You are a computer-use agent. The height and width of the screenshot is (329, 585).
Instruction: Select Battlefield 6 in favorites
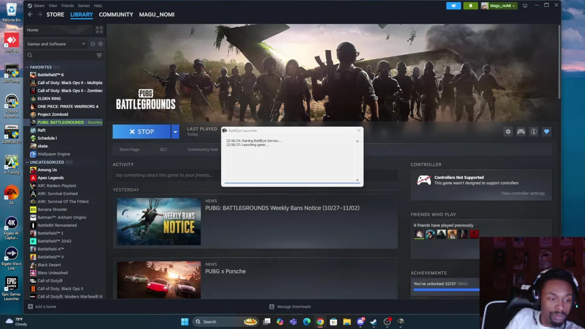51,75
